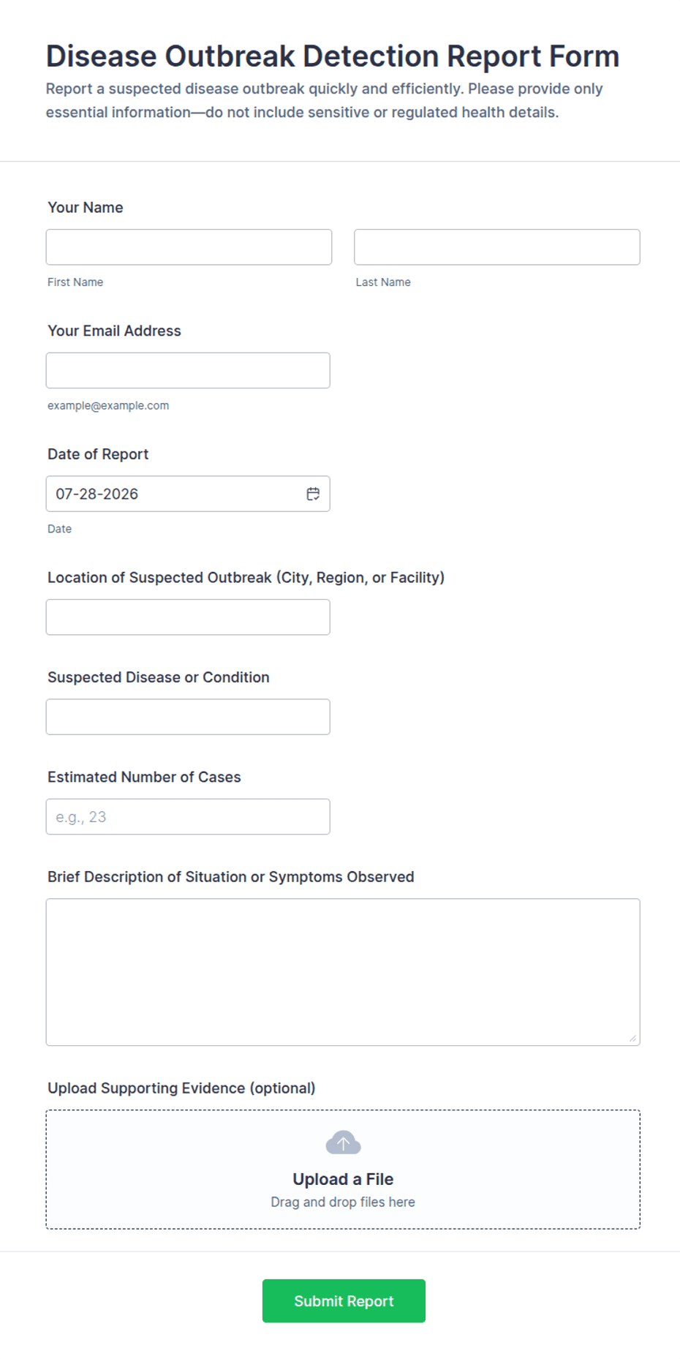This screenshot has width=680, height=1359.
Task: Click the outbreak location input field
Action: 188,617
